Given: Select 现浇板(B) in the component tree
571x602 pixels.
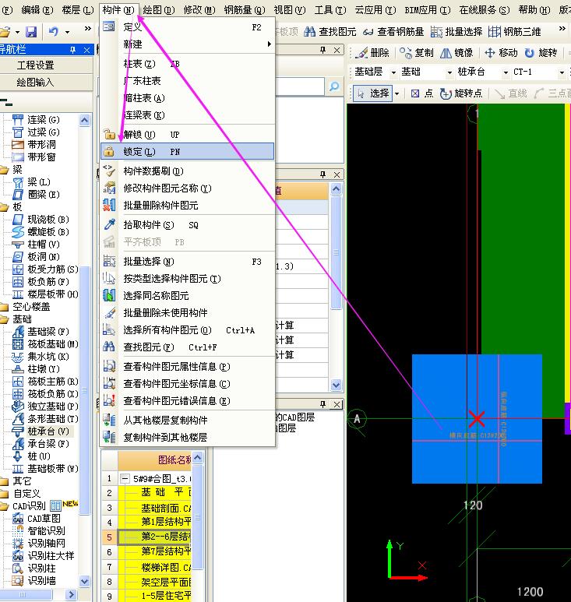Looking at the screenshot, I should click(48, 220).
